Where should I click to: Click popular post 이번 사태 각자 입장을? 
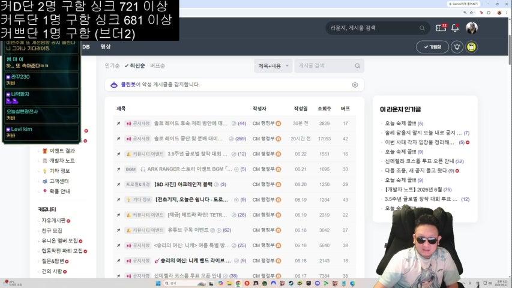420,142
